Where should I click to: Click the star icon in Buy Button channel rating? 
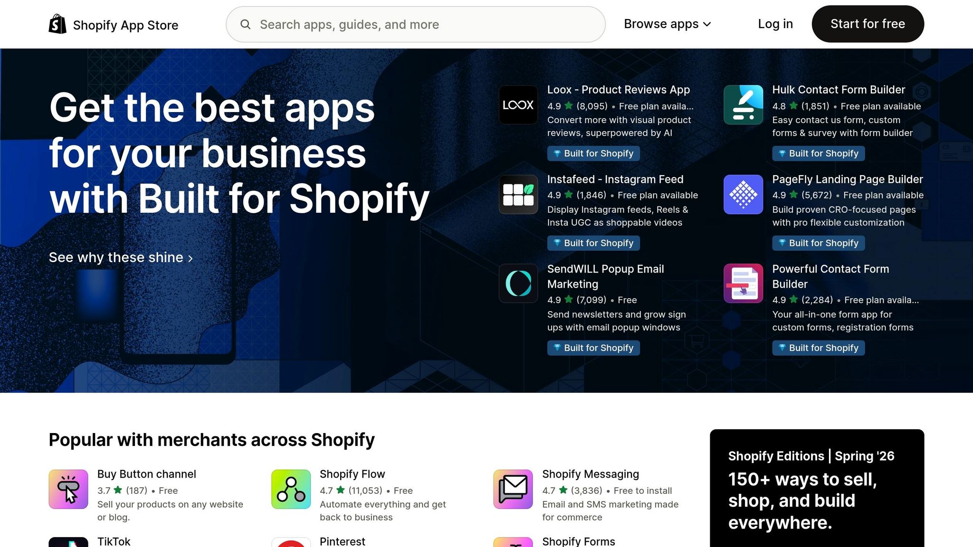(x=118, y=490)
